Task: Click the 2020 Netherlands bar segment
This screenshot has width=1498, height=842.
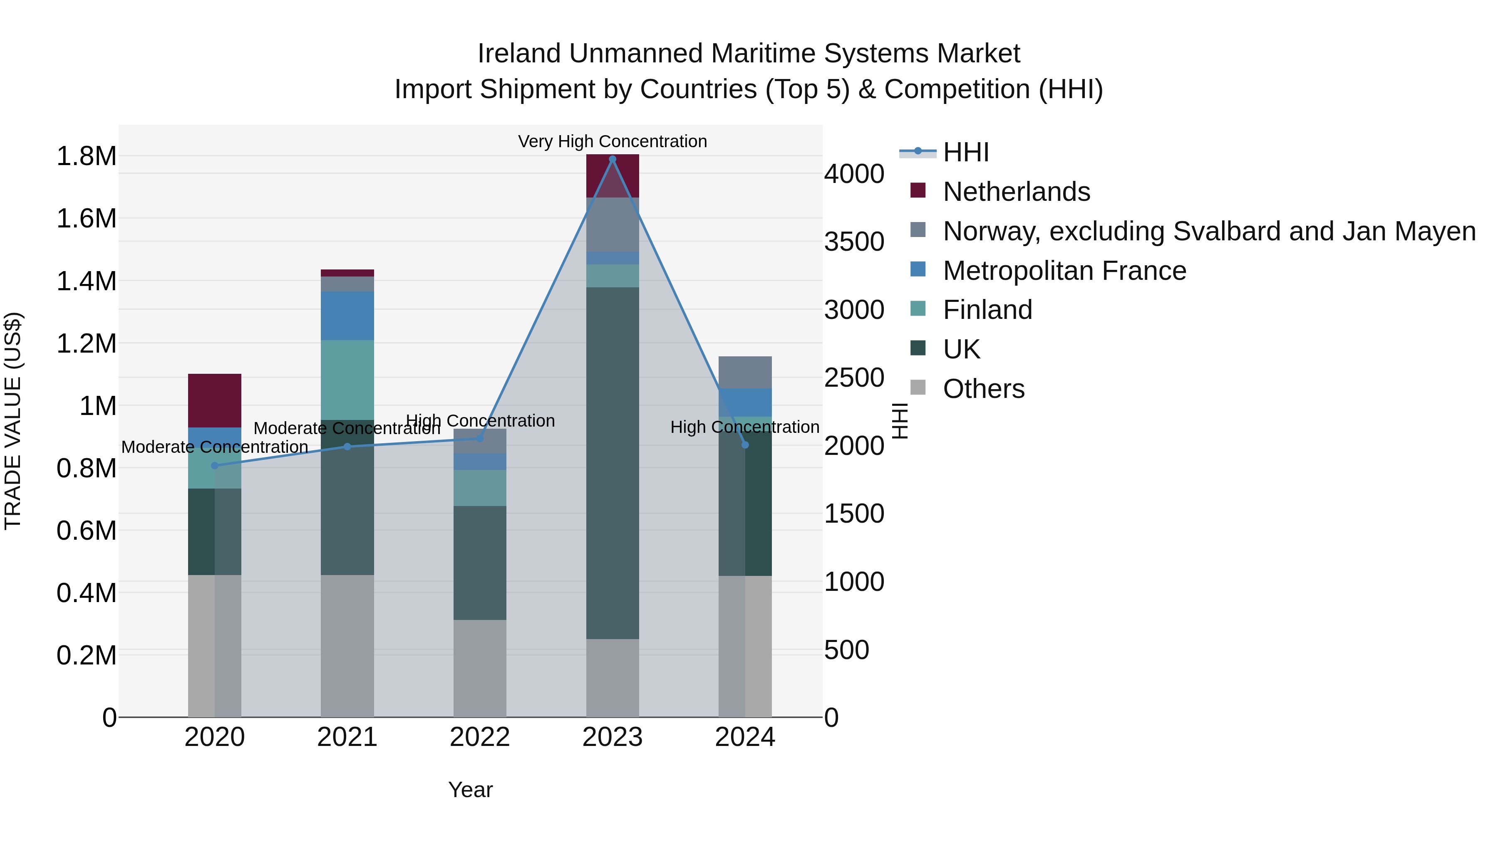Action: pos(215,401)
